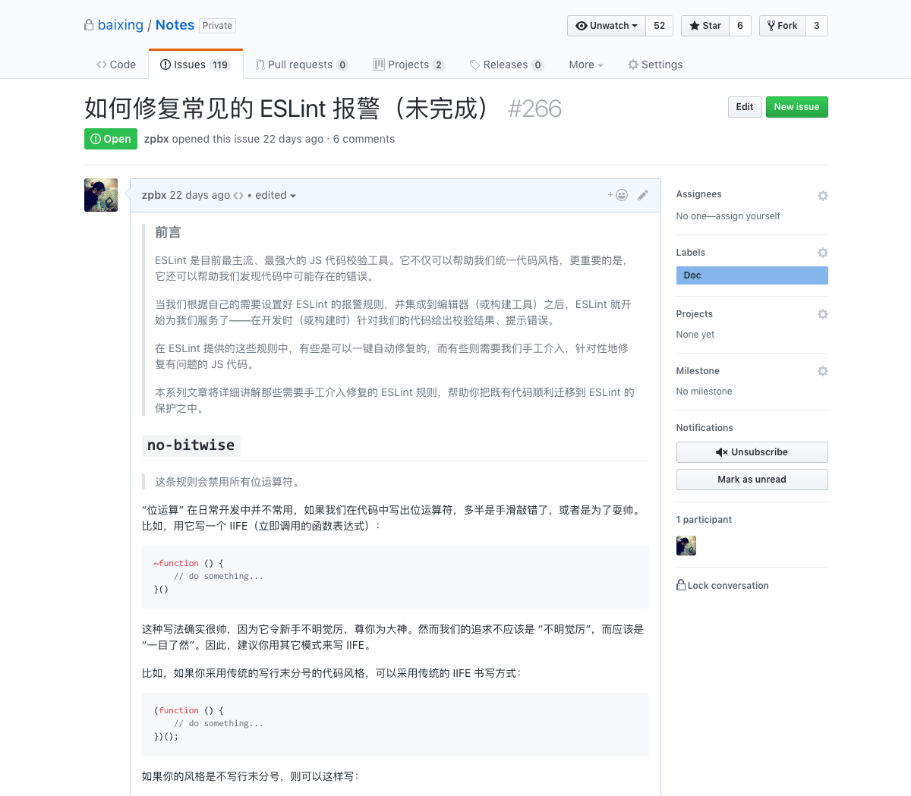This screenshot has width=911, height=796.
Task: Click Mark as unread
Action: click(x=752, y=480)
